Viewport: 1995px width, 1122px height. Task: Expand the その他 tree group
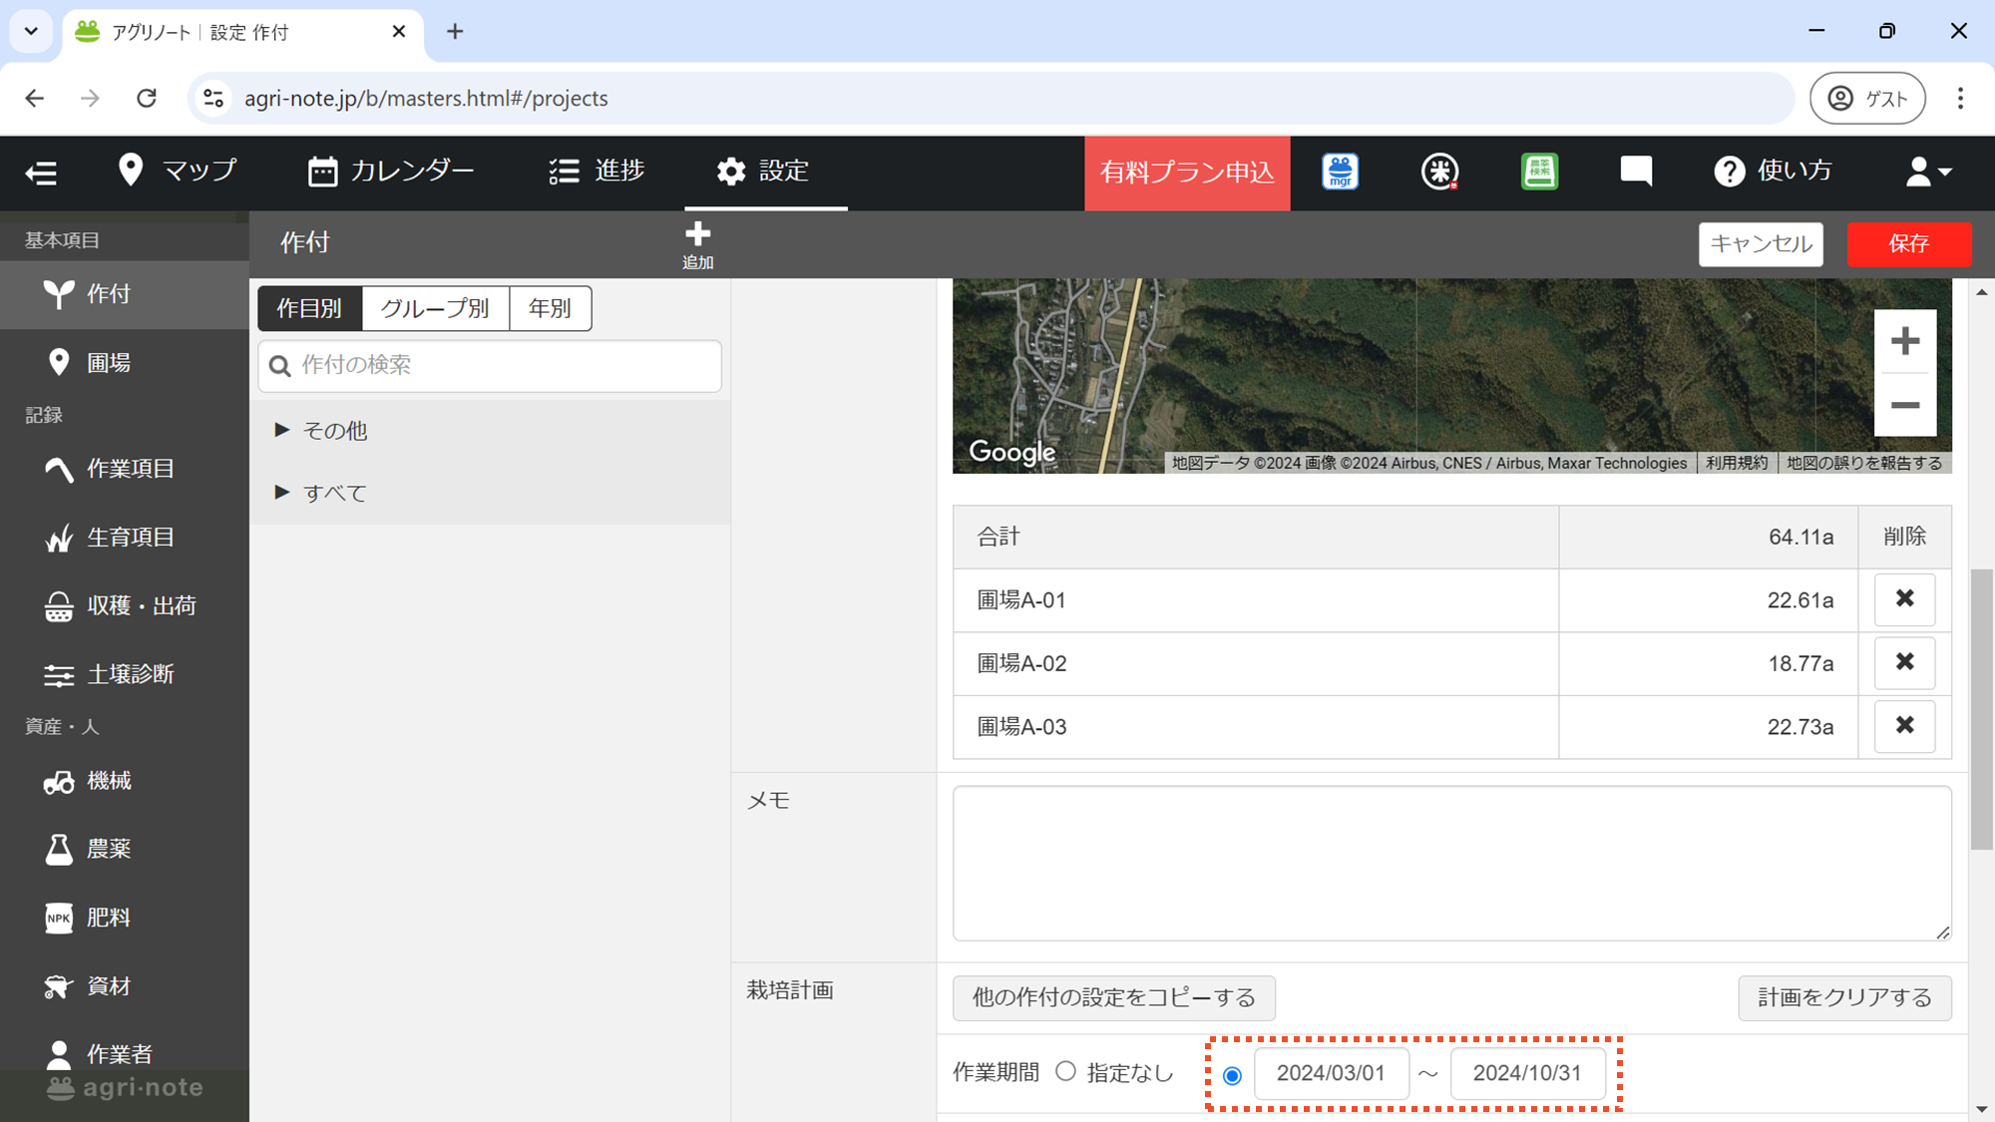coord(282,430)
